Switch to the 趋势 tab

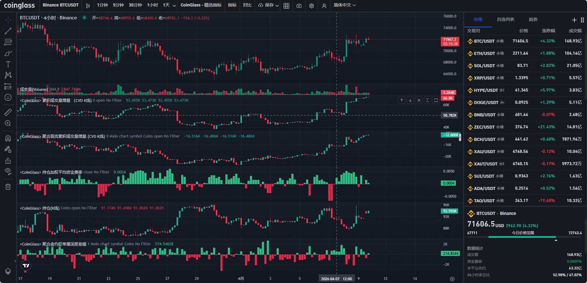(x=533, y=19)
